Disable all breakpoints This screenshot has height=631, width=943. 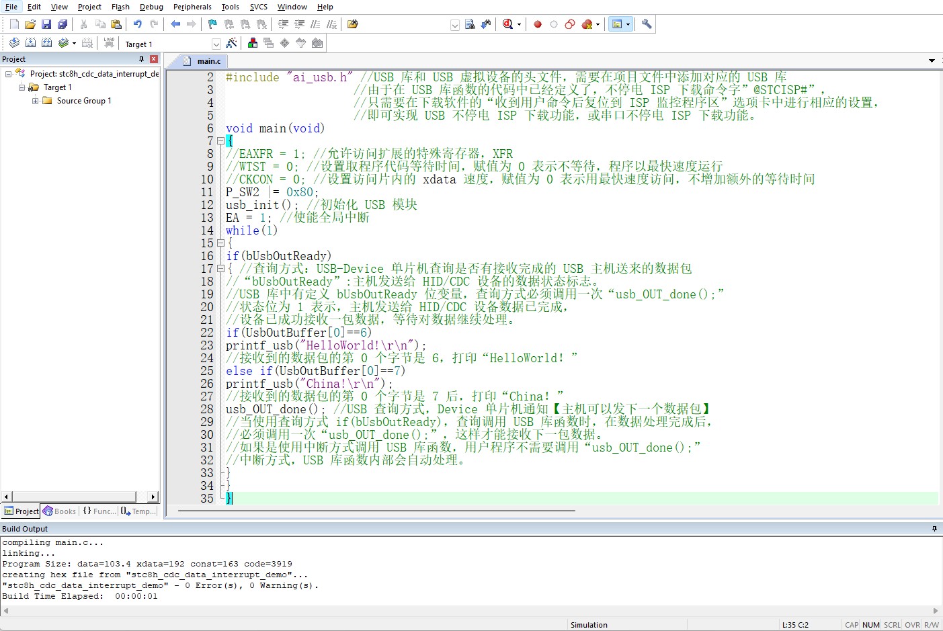point(570,24)
